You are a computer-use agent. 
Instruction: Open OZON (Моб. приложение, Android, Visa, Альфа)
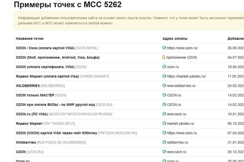pyautogui.click(x=58, y=57)
